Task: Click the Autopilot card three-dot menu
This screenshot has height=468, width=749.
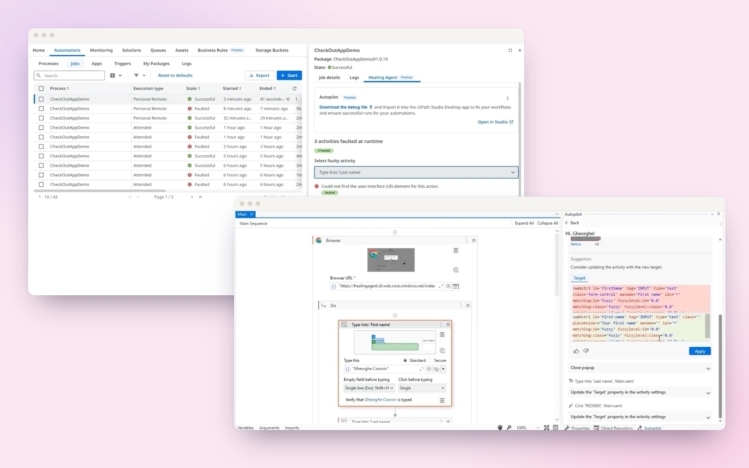Action: (507, 98)
